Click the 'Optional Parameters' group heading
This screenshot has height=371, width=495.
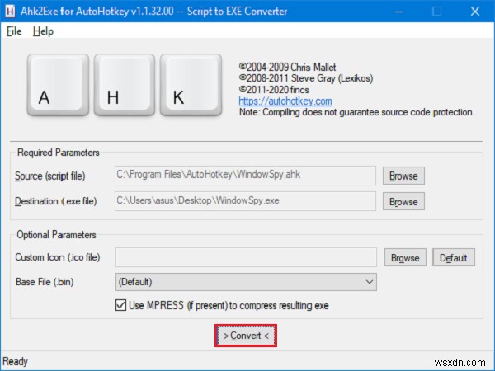56,235
